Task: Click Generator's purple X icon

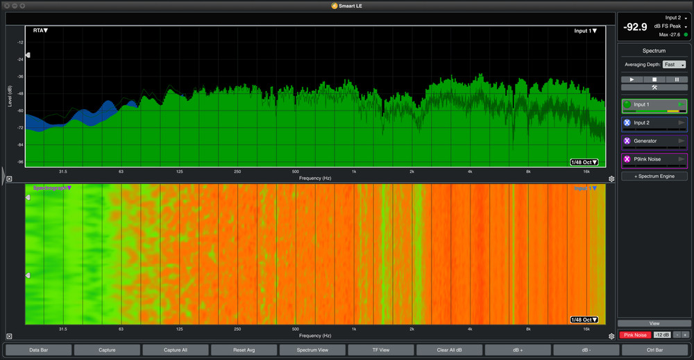Action: point(627,141)
